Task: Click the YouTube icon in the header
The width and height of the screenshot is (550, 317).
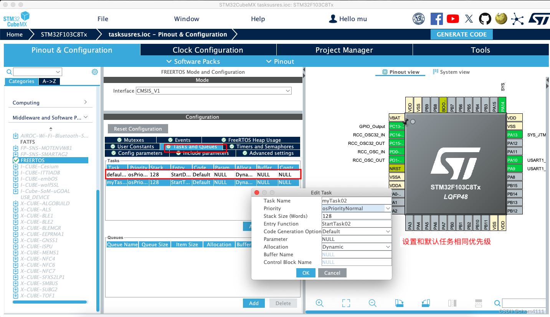Action: click(453, 18)
